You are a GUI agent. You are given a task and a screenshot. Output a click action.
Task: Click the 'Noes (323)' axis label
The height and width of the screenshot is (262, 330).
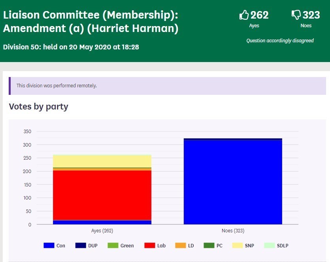point(233,231)
